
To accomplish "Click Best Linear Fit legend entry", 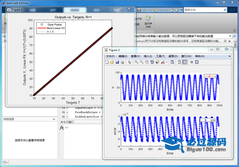I will [x=51, y=28].
